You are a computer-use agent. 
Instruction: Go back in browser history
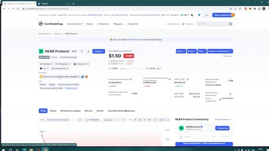tap(4, 8)
